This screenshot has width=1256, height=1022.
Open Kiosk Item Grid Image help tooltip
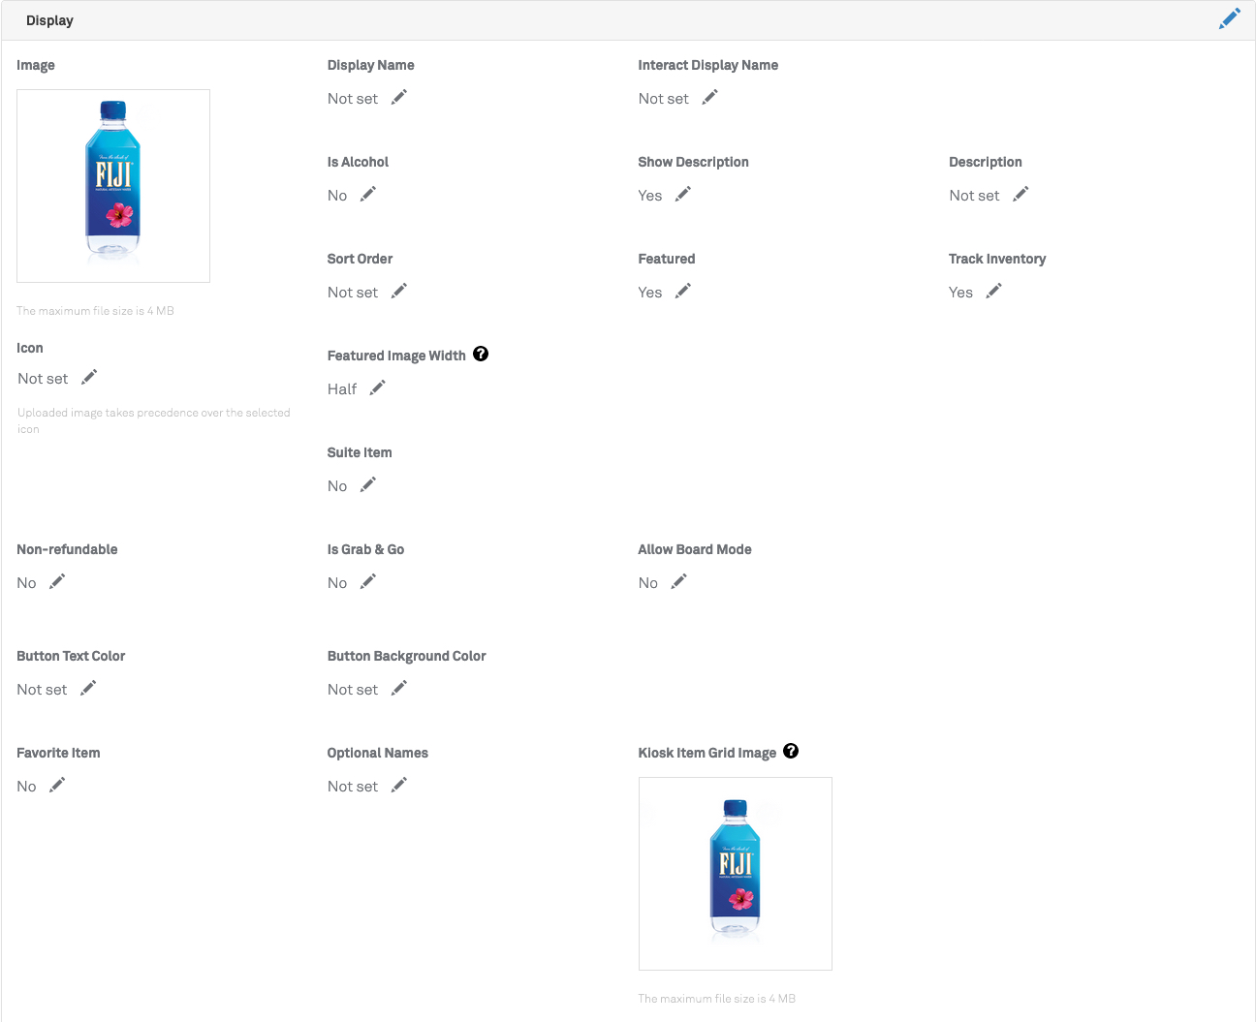click(x=791, y=751)
